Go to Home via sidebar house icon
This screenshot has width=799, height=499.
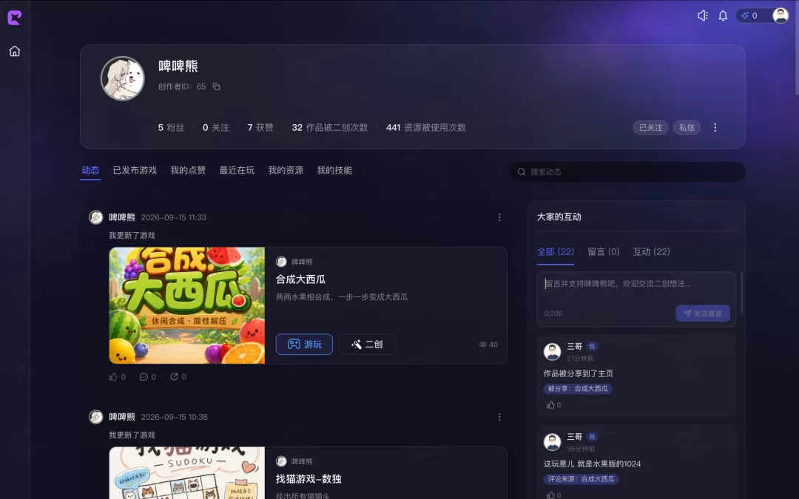pyautogui.click(x=15, y=51)
